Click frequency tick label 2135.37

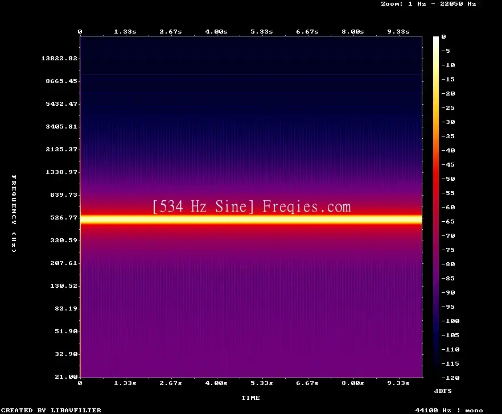[x=61, y=149]
